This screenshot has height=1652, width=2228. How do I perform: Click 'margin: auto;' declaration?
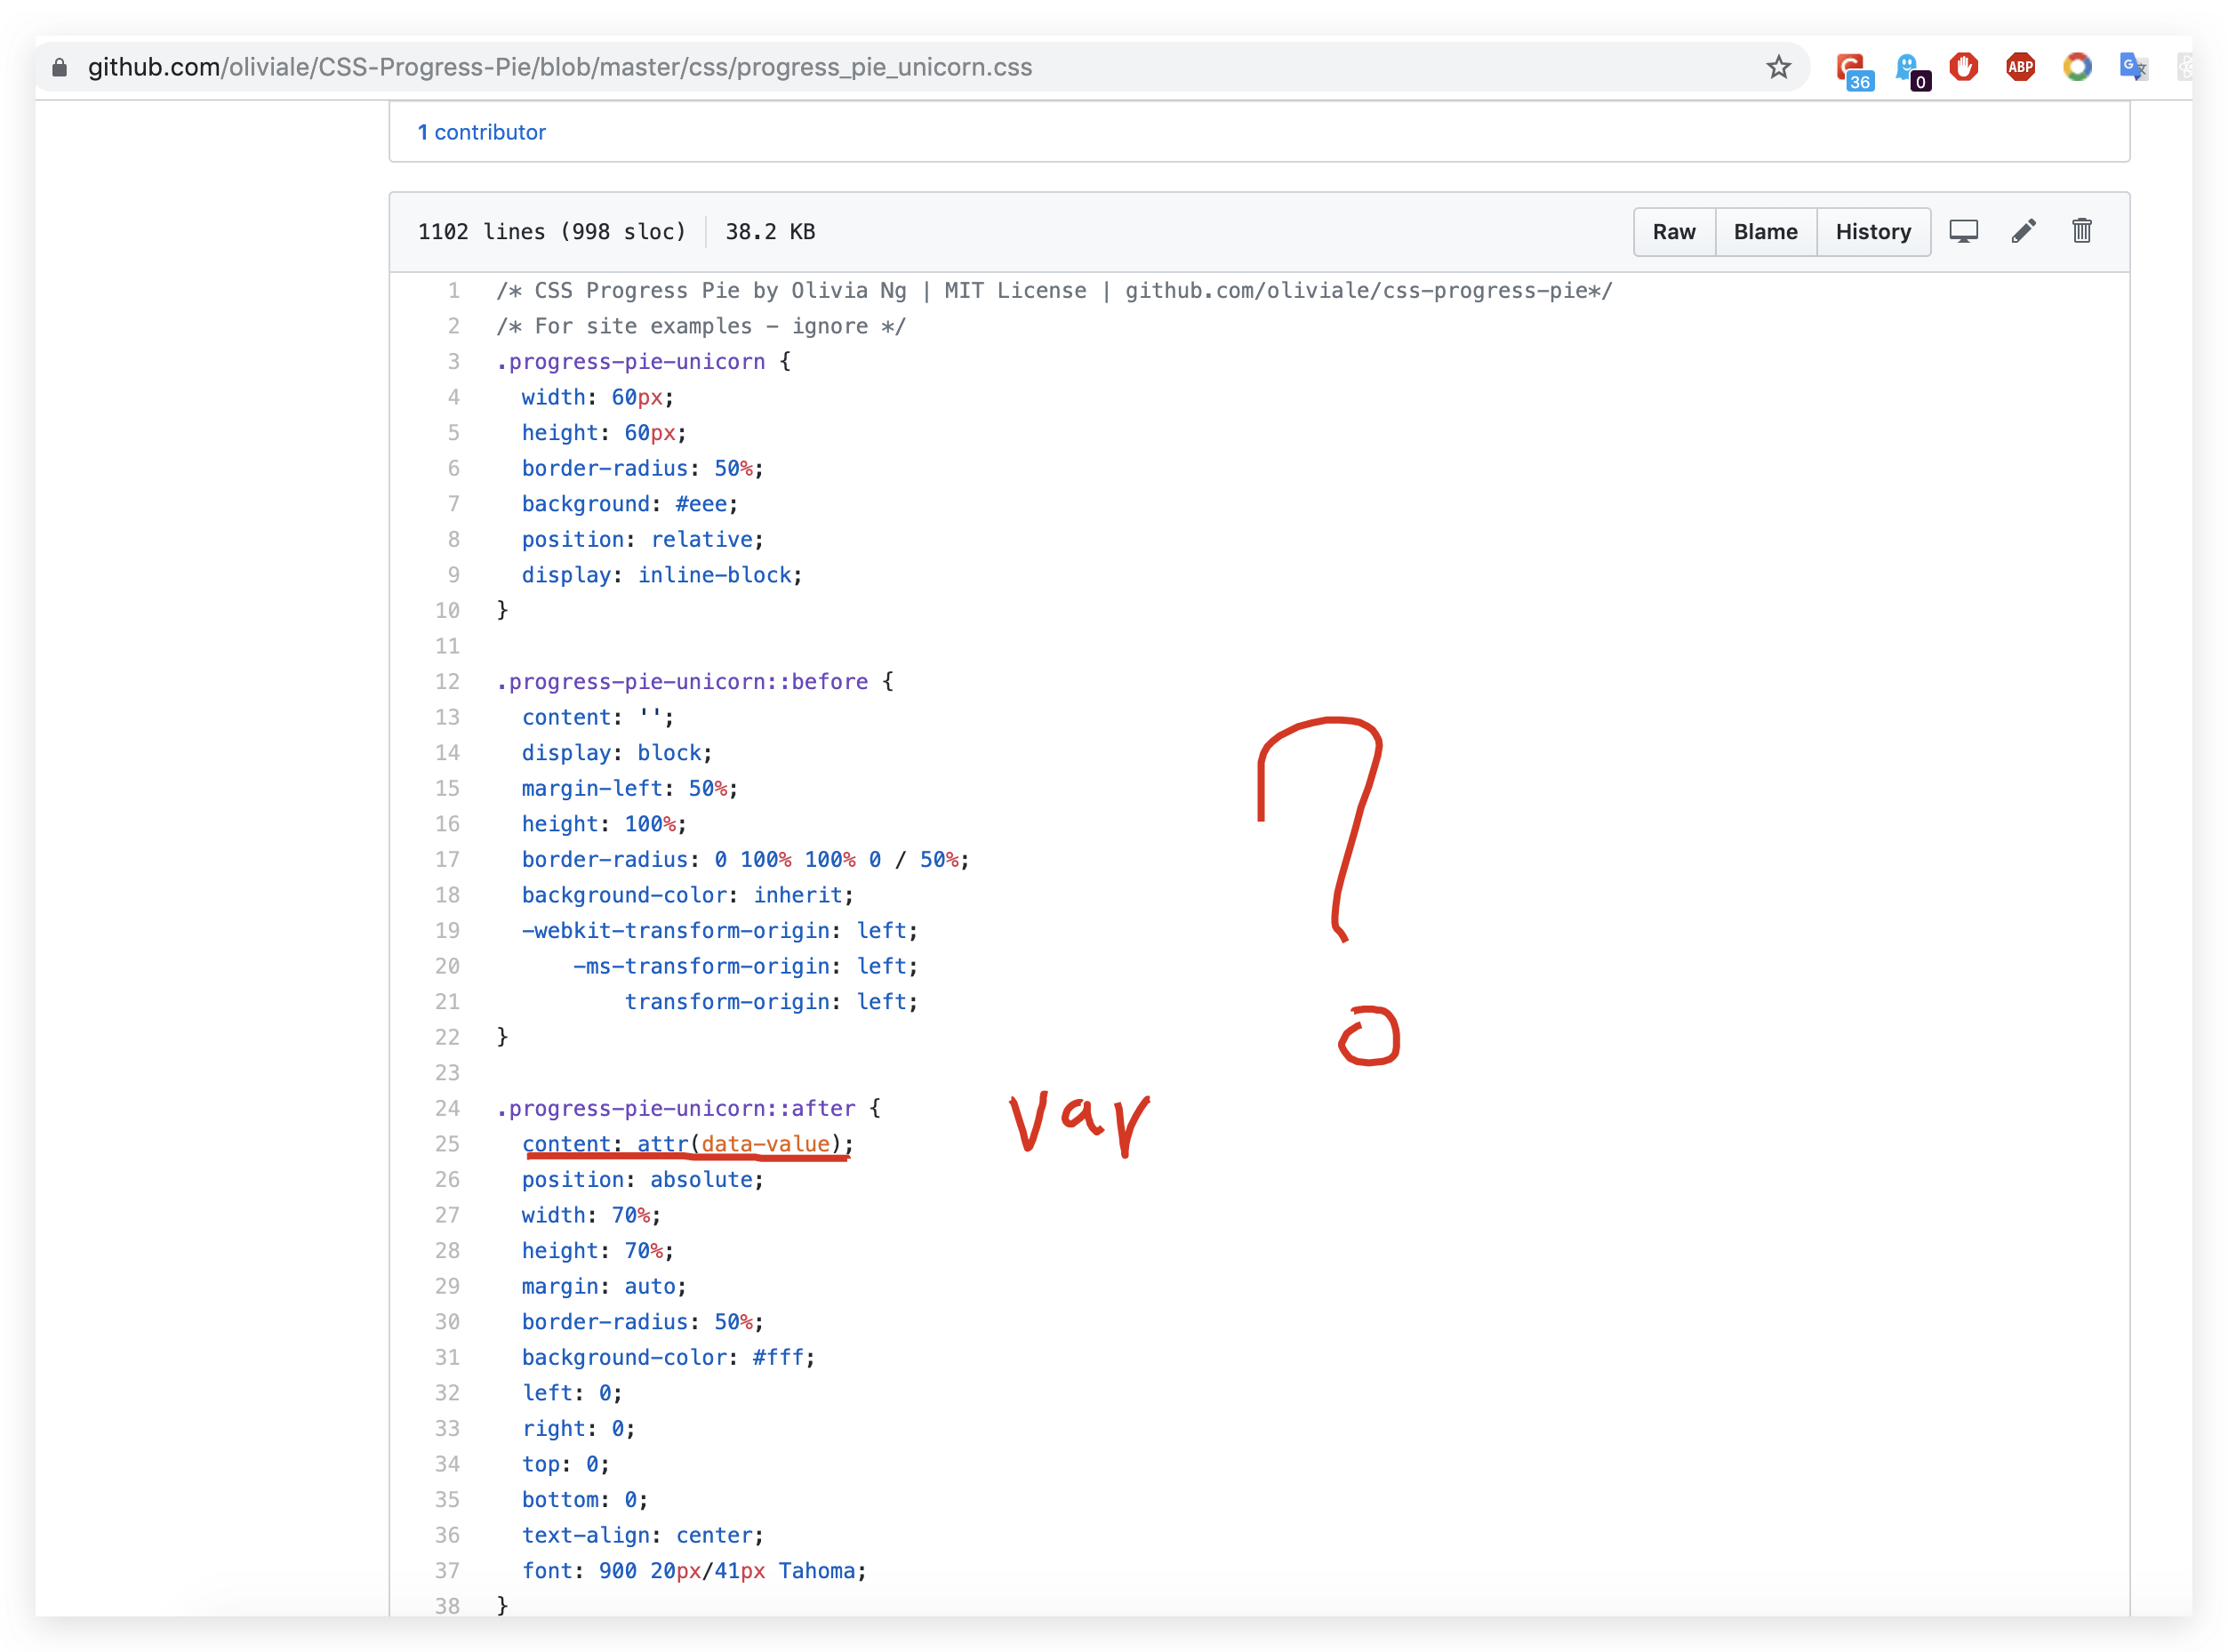coord(604,1287)
